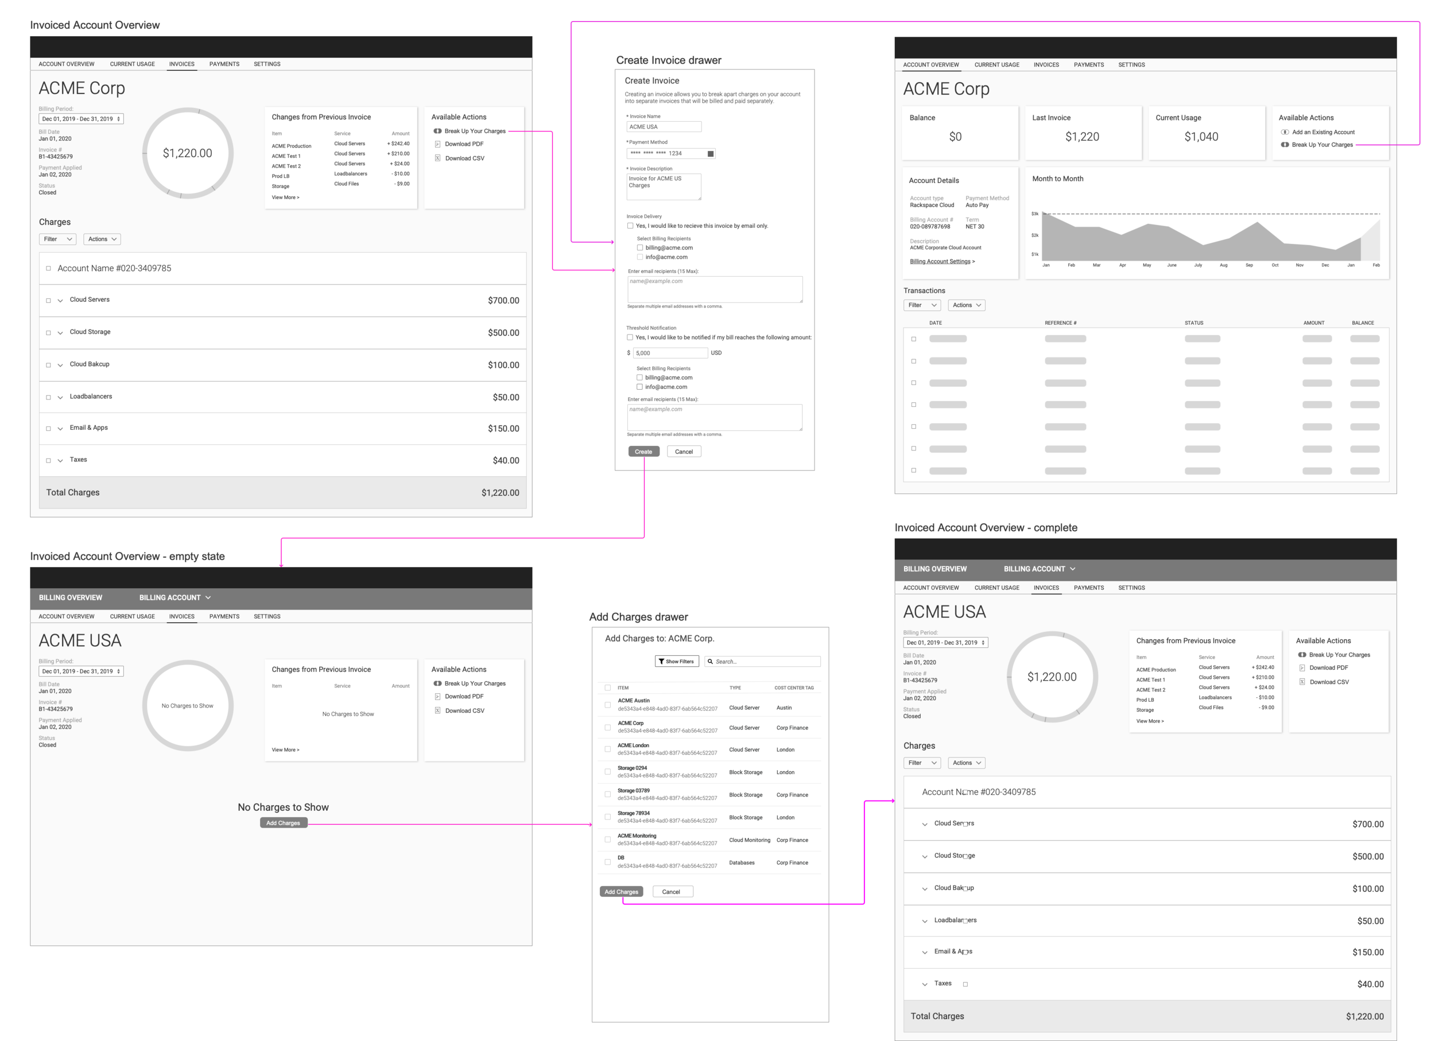Open ACCOUNT OVERVIEW tab in complete panel
The width and height of the screenshot is (1435, 1041).
coord(930,588)
